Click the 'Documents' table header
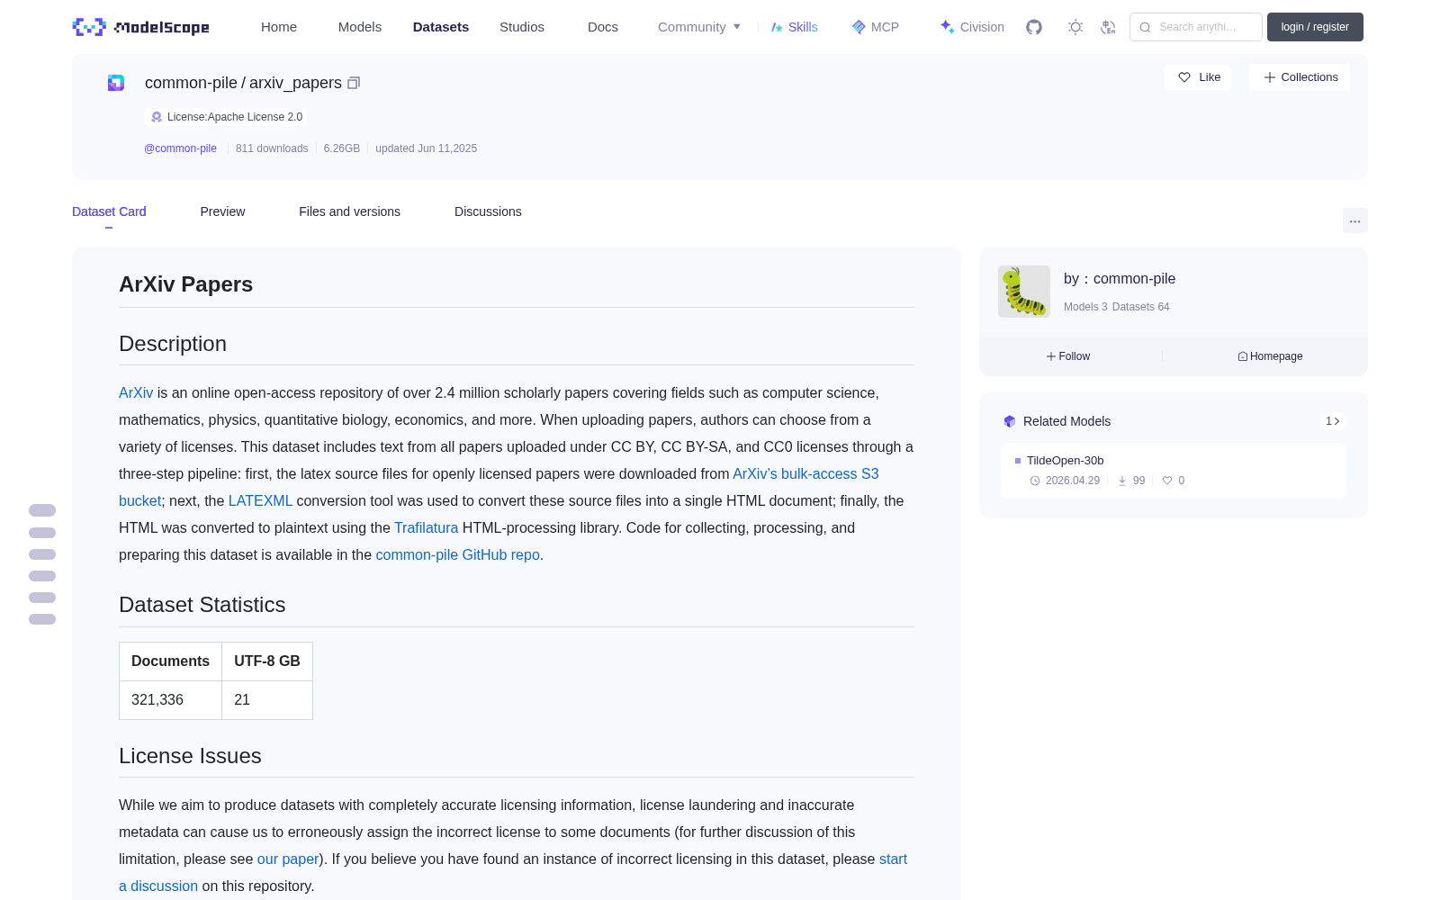This screenshot has width=1440, height=900. [170, 661]
